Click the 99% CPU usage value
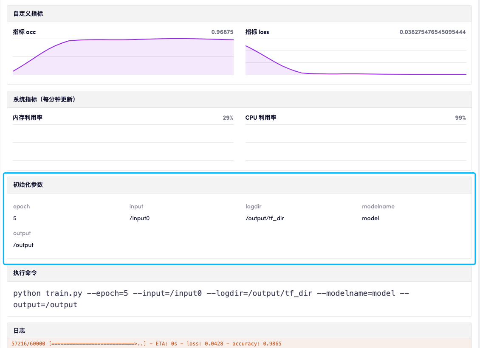Screen dimensions: 480x348 (460, 118)
